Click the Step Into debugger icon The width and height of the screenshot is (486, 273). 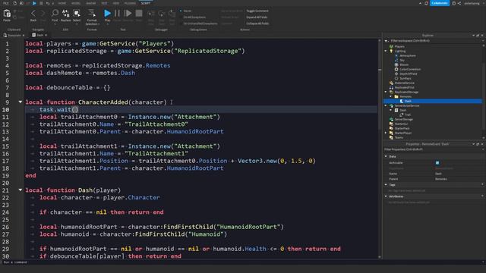[x=151, y=14]
